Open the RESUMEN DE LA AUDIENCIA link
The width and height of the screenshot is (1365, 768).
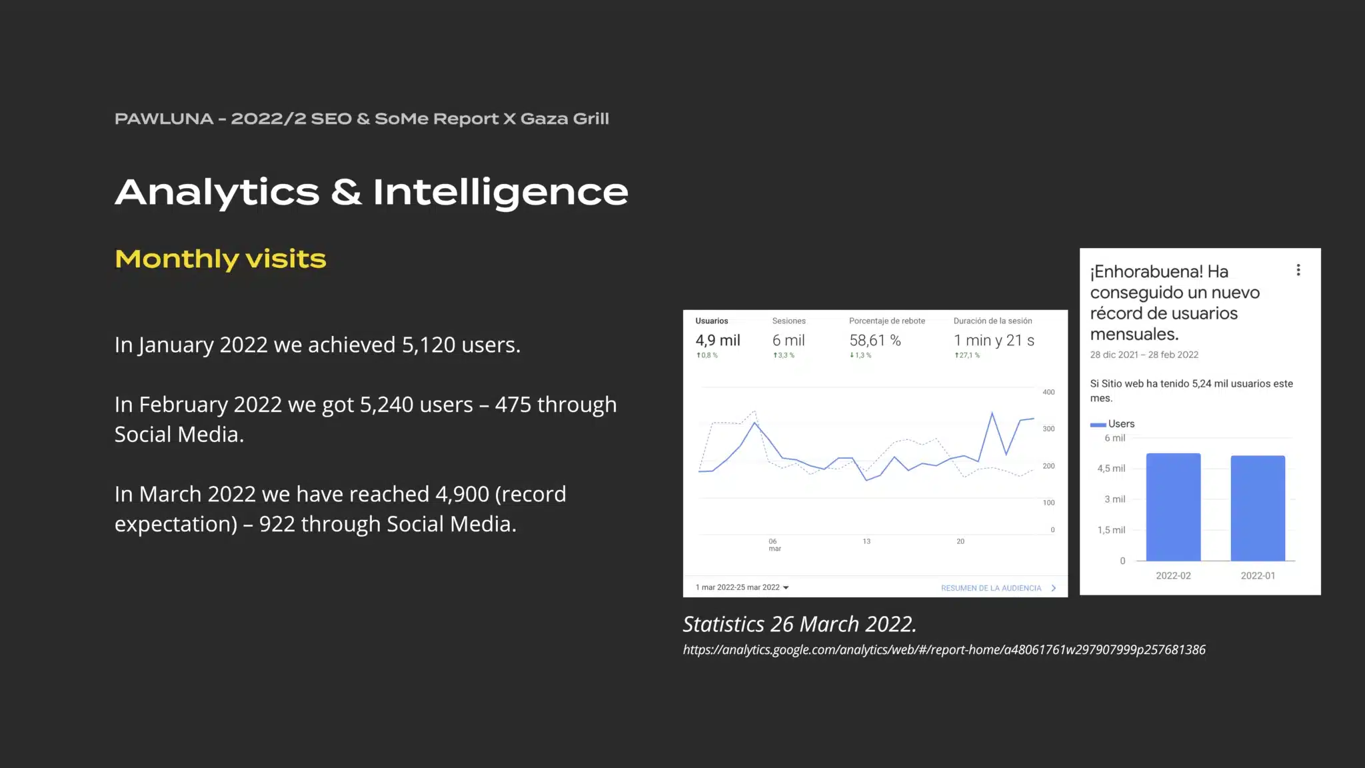(x=991, y=588)
